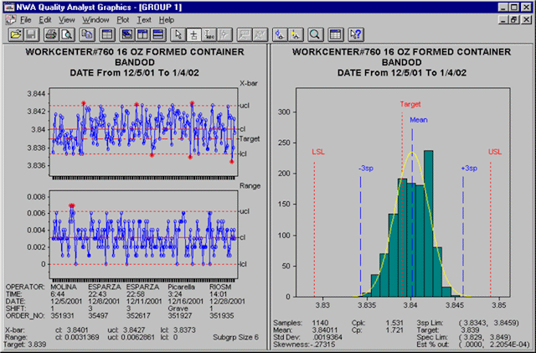Open the View menu

(67, 18)
